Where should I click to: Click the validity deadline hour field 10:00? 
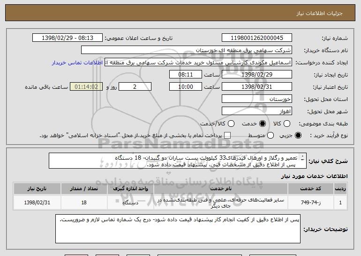tap(186, 87)
